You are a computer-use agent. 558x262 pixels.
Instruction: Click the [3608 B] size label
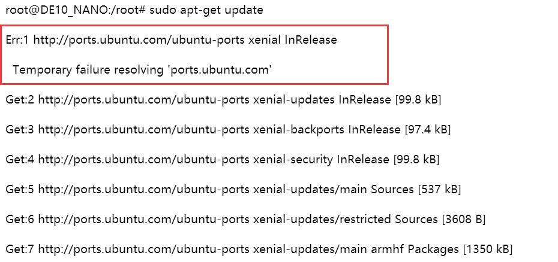click(x=463, y=220)
